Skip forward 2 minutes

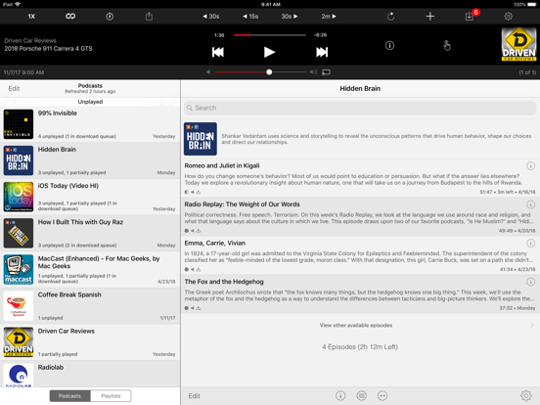click(x=329, y=17)
